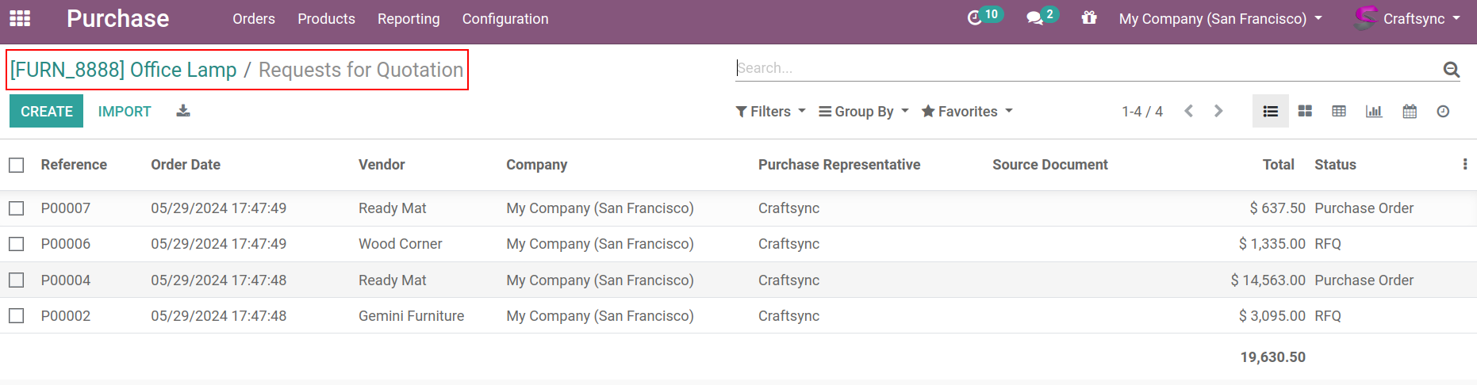Switch to graph chart view
The height and width of the screenshot is (385, 1477).
1374,112
